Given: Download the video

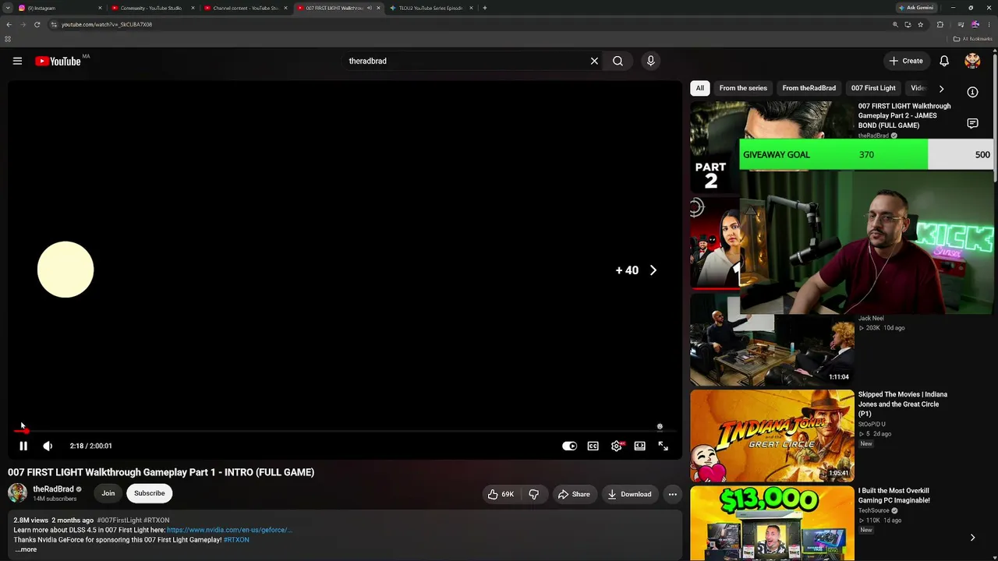Looking at the screenshot, I should pyautogui.click(x=629, y=494).
